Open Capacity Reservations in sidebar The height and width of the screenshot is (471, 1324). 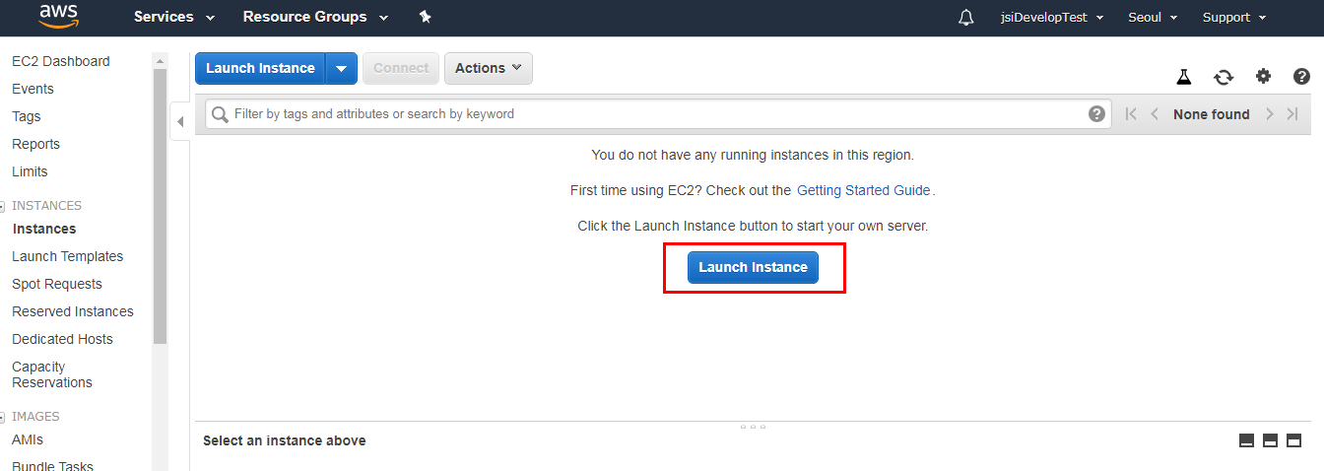point(52,374)
